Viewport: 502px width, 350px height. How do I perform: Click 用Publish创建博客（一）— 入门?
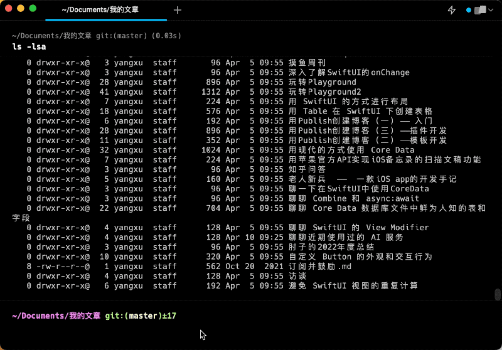pos(360,121)
